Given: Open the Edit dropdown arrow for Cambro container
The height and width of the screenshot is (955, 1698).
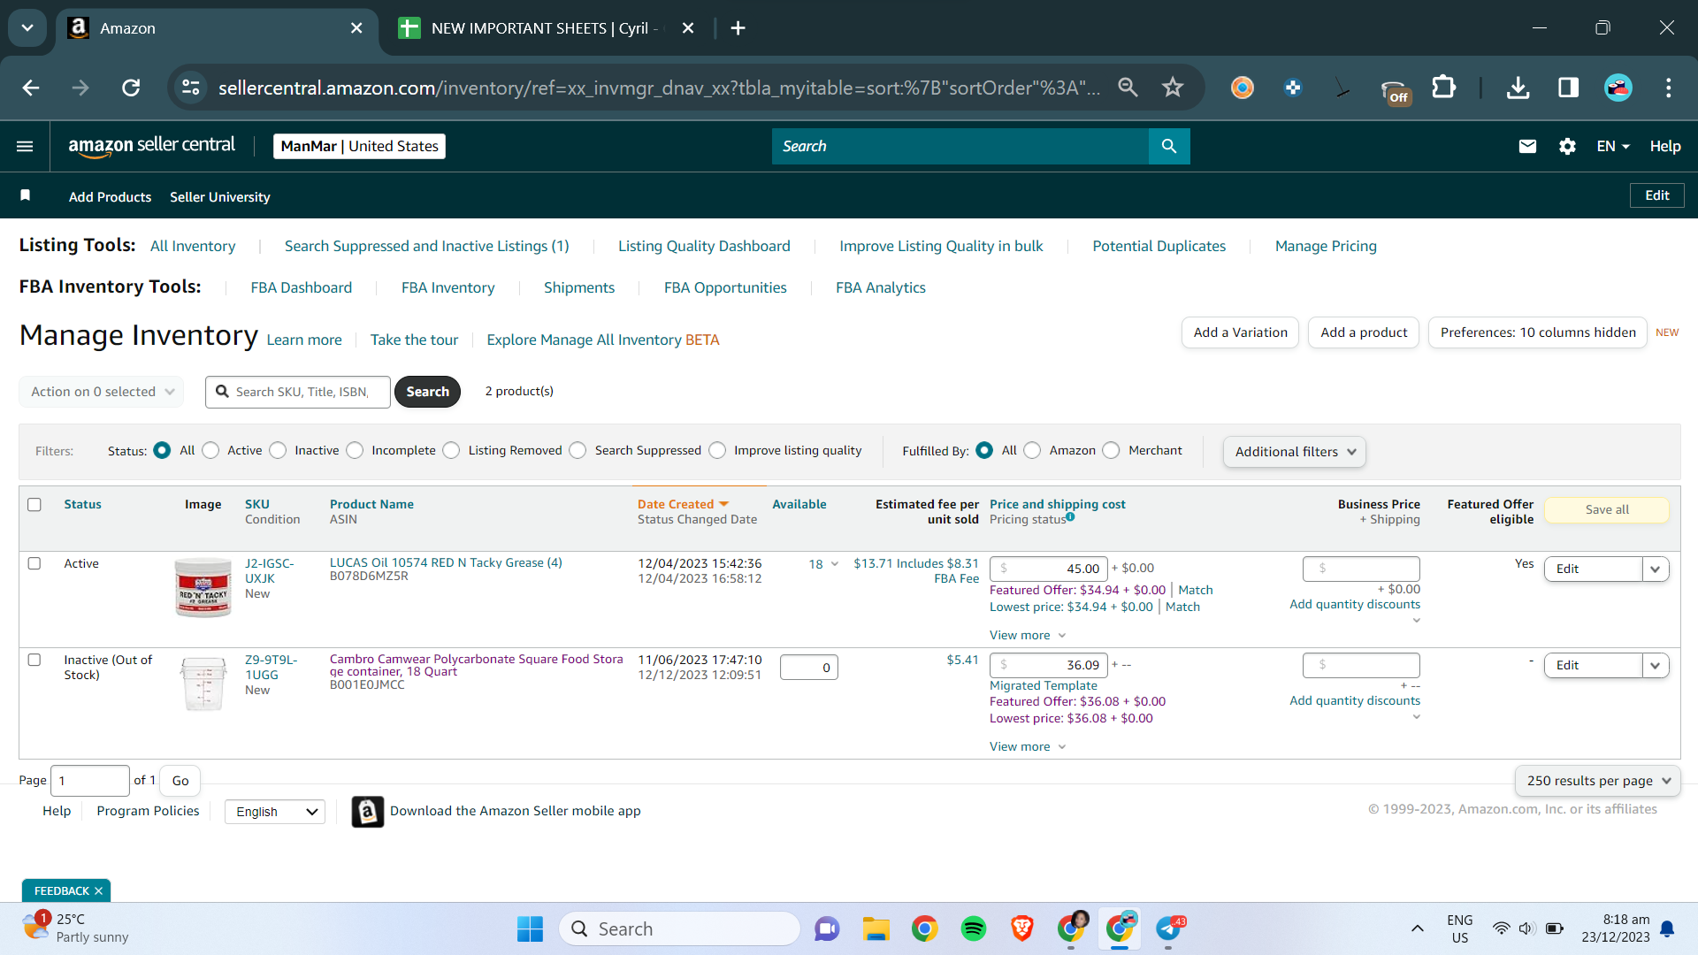Looking at the screenshot, I should 1655,665.
